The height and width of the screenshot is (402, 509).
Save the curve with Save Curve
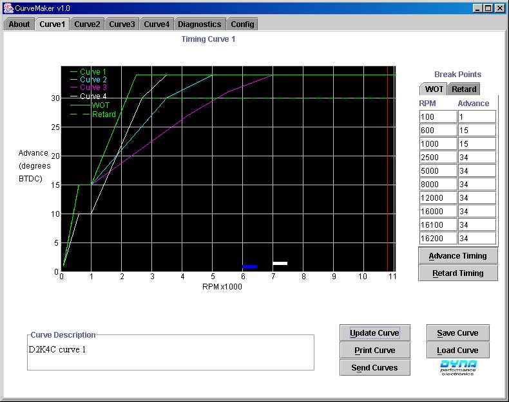(457, 333)
